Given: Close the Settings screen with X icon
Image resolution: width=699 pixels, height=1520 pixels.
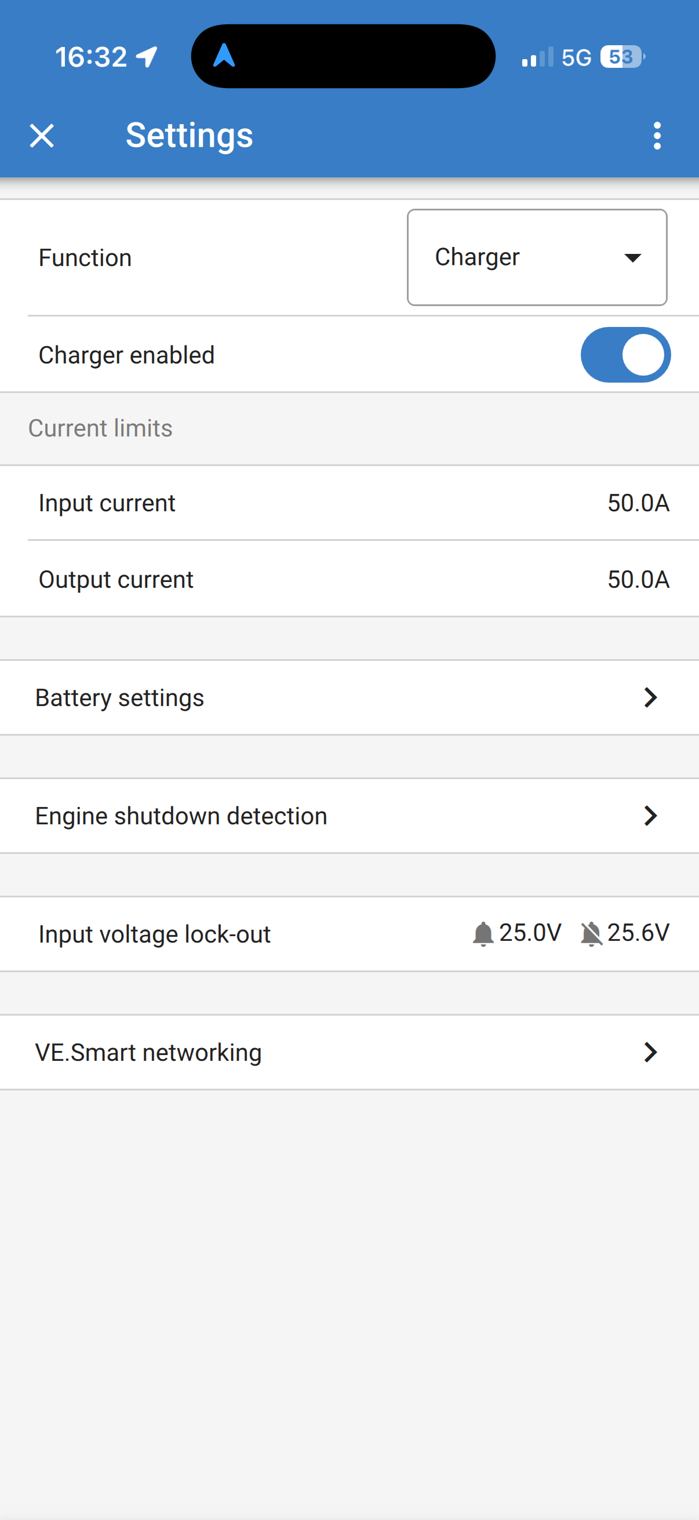Looking at the screenshot, I should 42,136.
